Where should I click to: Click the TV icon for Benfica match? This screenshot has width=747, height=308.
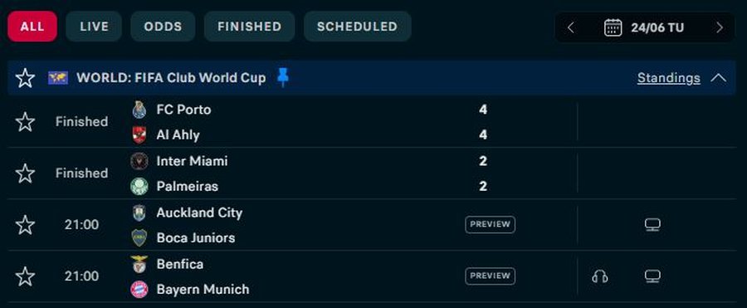point(652,276)
